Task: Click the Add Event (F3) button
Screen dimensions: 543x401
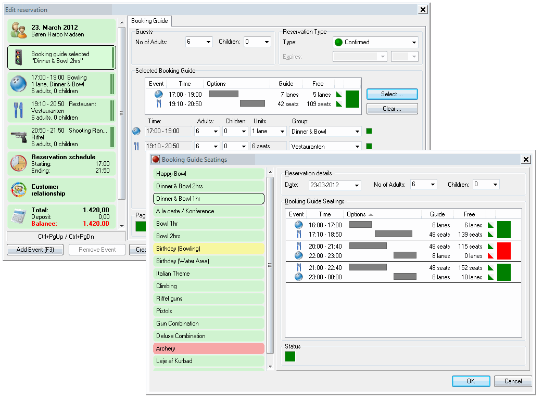Action: click(x=35, y=250)
